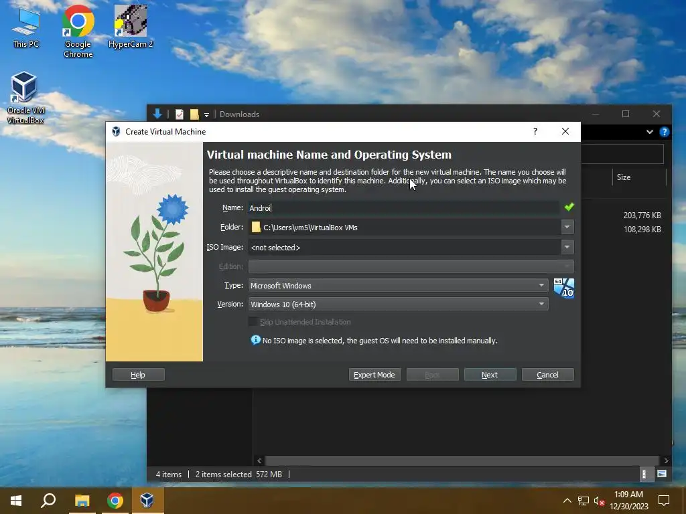Click the new folder icon in Downloads title bar

(194, 114)
